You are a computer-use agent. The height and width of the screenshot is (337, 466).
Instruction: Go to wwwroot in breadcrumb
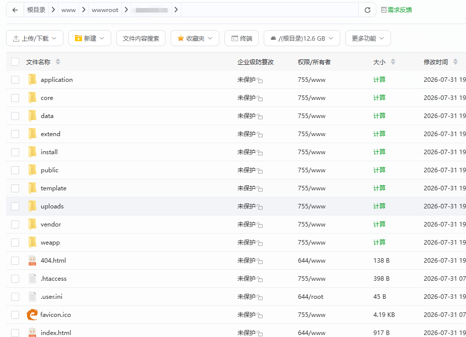(105, 10)
